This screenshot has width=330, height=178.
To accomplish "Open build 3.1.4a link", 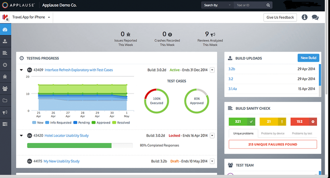I will 232,89.
